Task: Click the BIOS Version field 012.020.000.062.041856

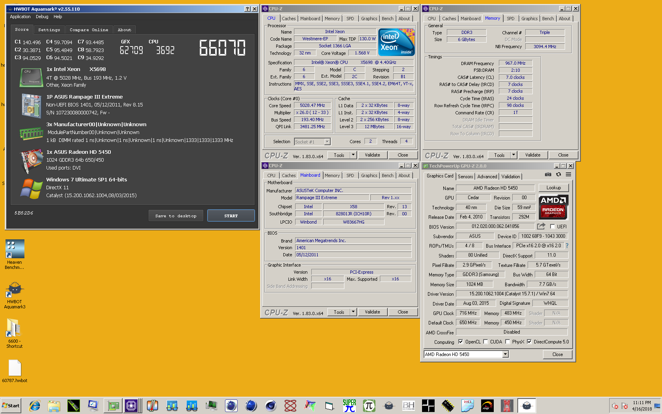Action: [x=495, y=226]
